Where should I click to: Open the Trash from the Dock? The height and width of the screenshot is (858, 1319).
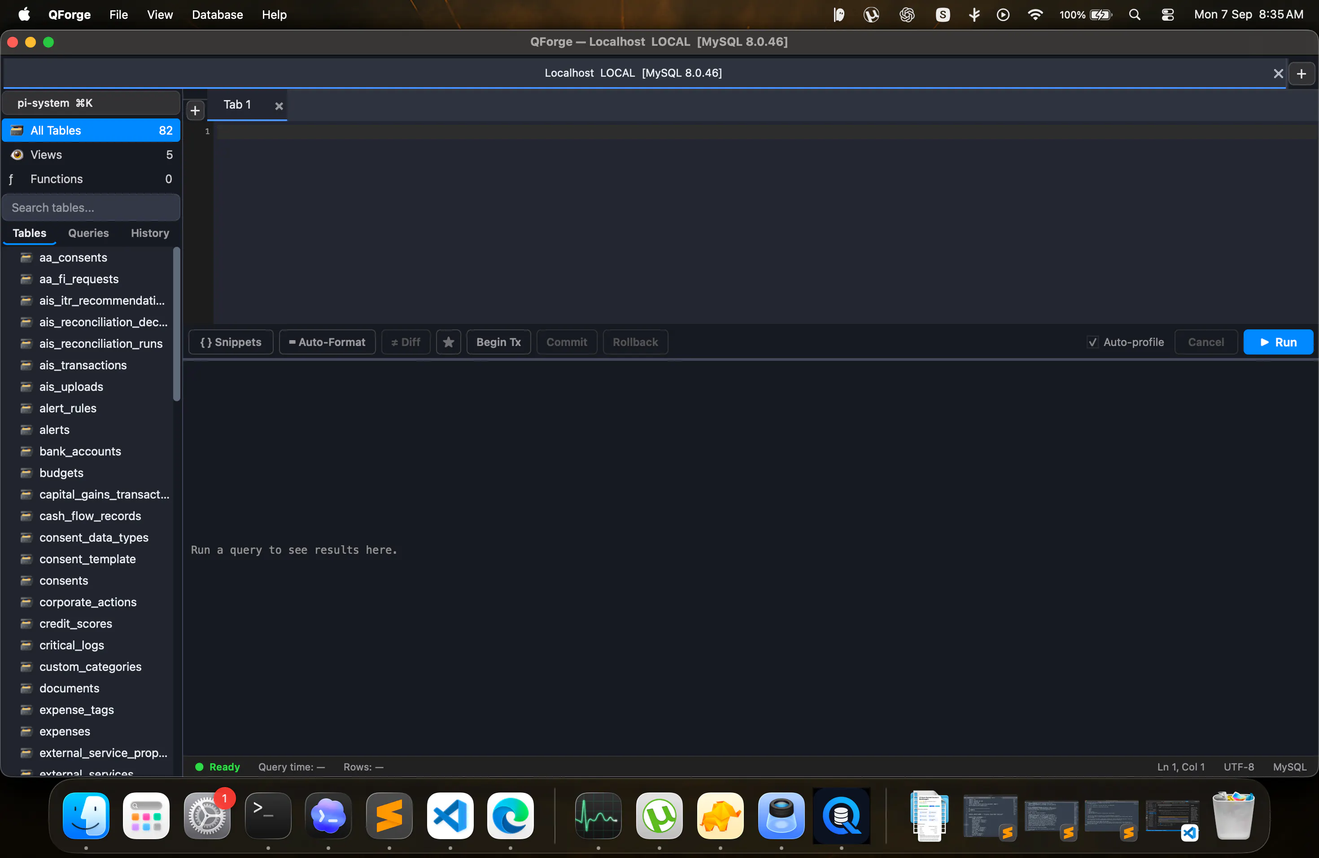[x=1233, y=815]
